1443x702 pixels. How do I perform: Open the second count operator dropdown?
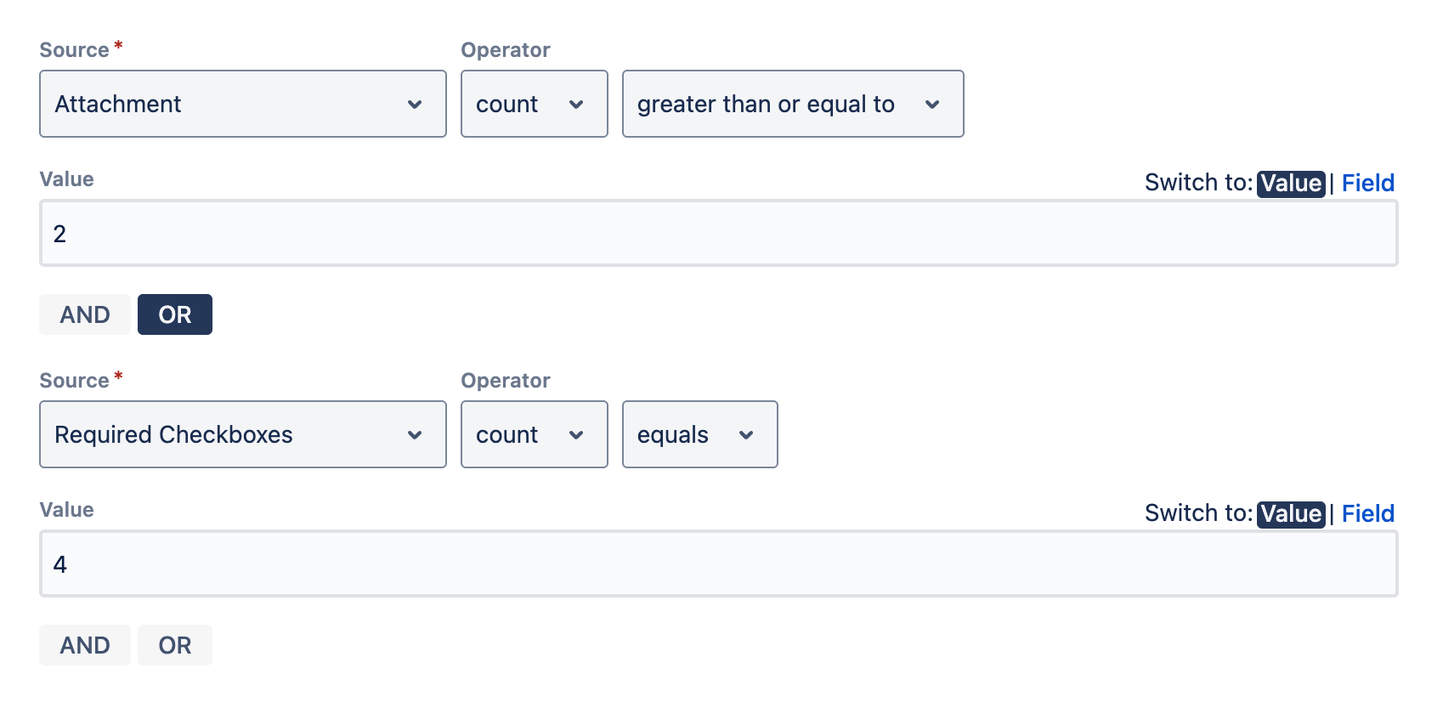click(534, 434)
